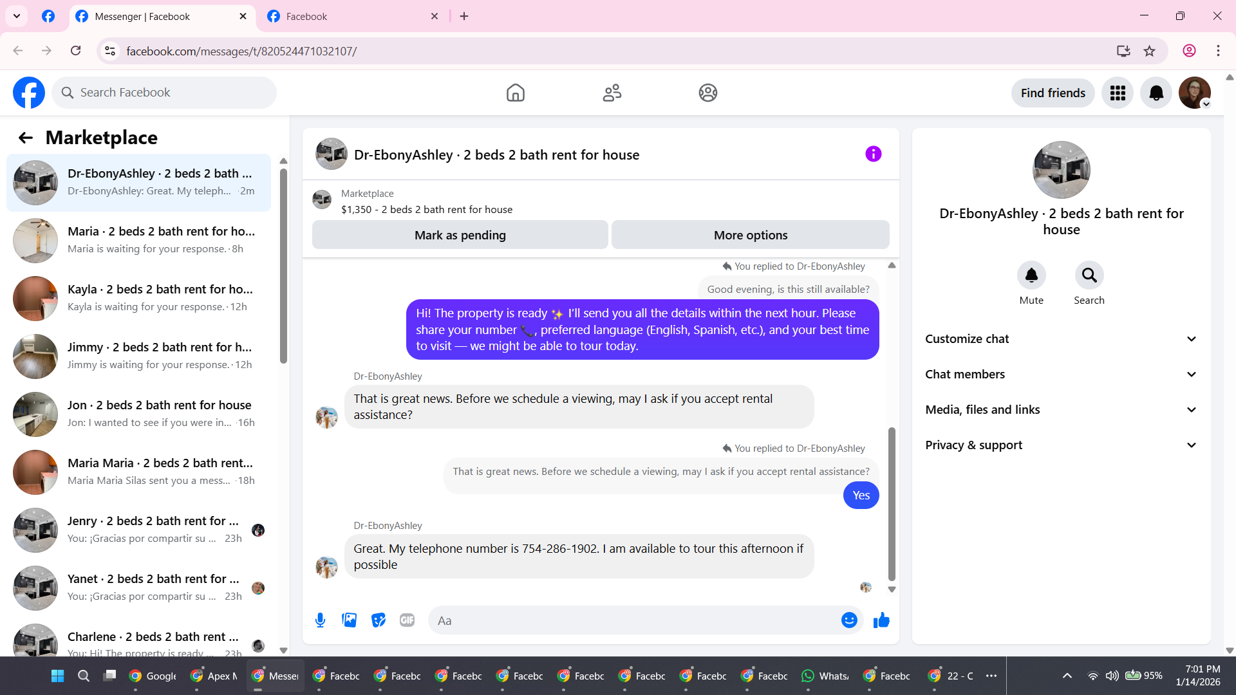The height and width of the screenshot is (695, 1236).
Task: Bookmark this page with the star icon
Action: pyautogui.click(x=1150, y=51)
